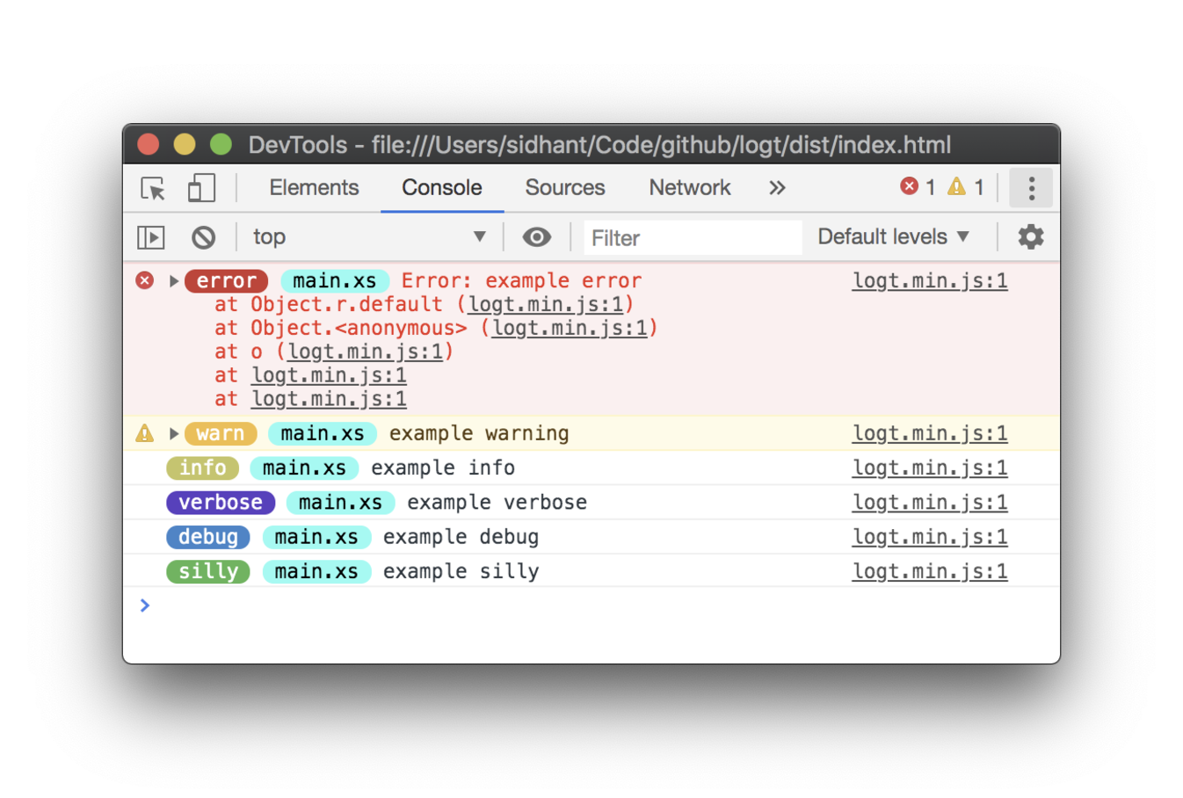Create a live expression with eye icon
Viewport: 1183px width, 798px height.
(536, 237)
